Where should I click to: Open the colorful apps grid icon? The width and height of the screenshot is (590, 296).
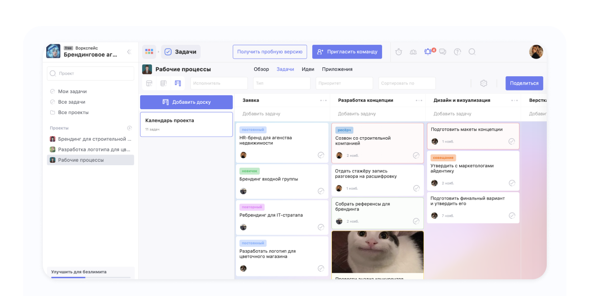tap(149, 52)
